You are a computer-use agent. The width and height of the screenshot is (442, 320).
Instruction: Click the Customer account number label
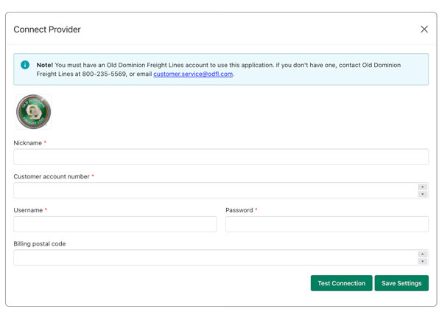point(52,177)
